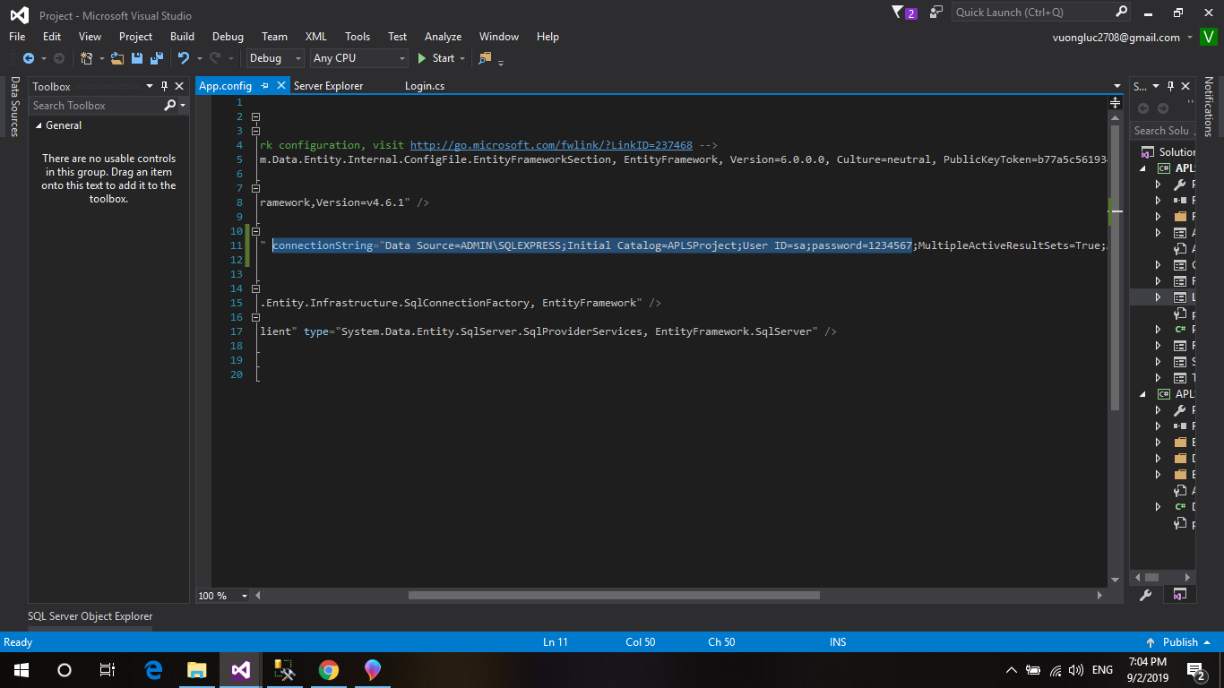Viewport: 1224px width, 688px height.
Task: Open Windows Task View on the taskbar
Action: [108, 670]
